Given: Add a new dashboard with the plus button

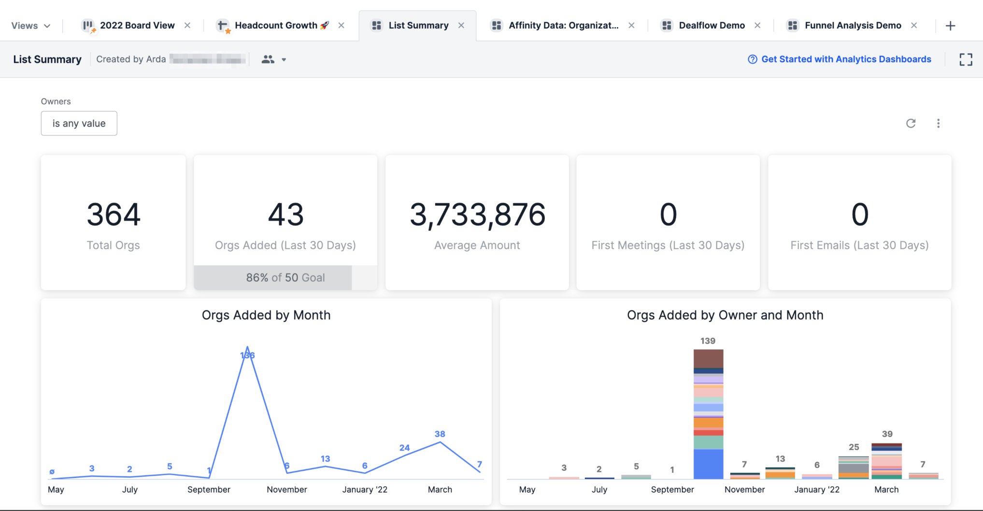Looking at the screenshot, I should coord(950,25).
